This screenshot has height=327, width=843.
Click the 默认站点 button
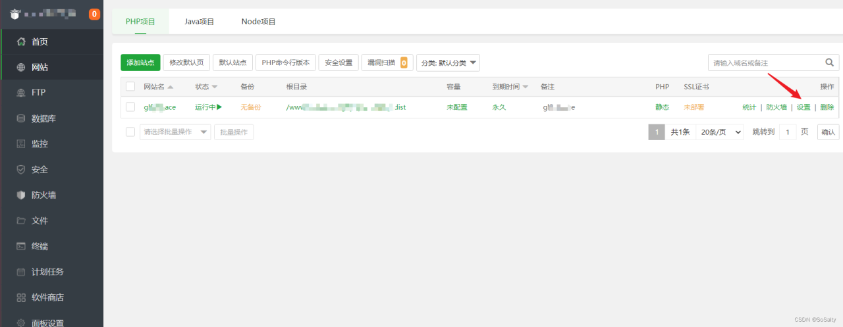[232, 63]
